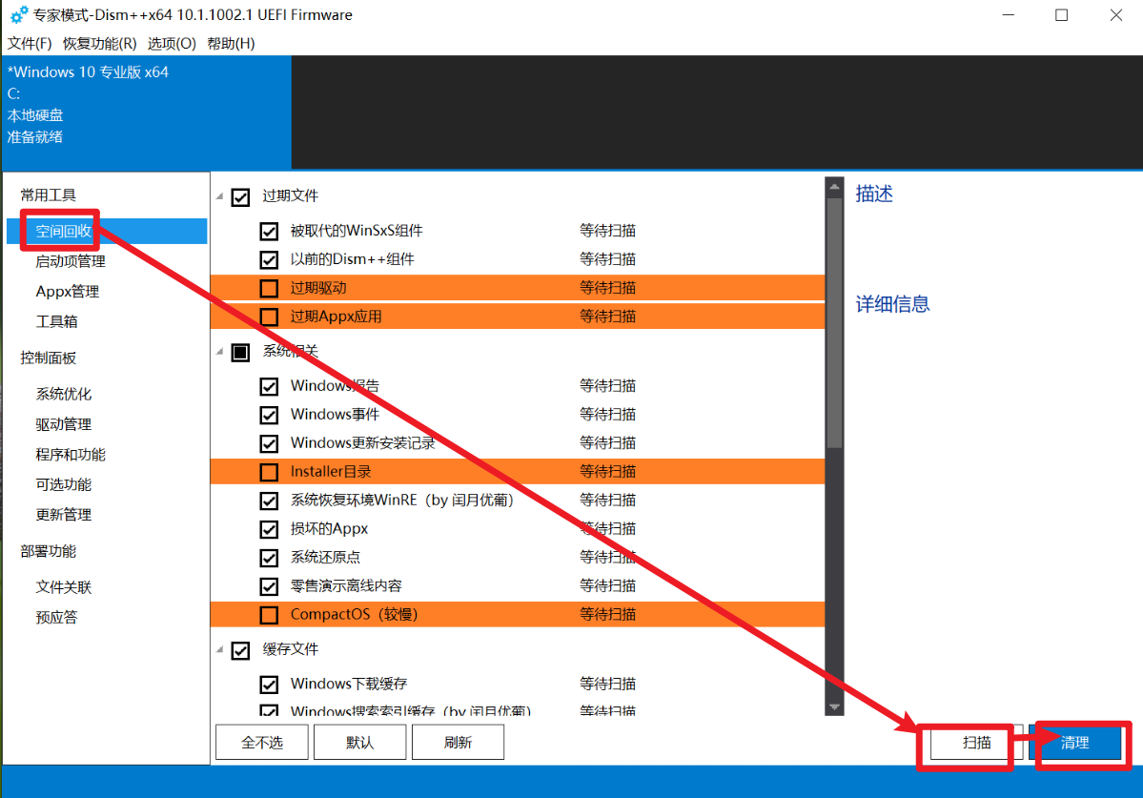
Task: Open the 选项(O) menu
Action: tap(172, 43)
